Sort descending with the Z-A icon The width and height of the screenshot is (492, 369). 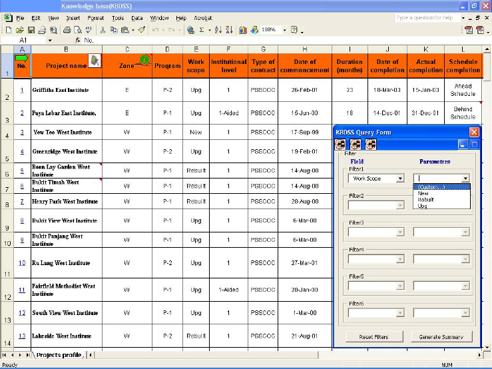pyautogui.click(x=230, y=30)
